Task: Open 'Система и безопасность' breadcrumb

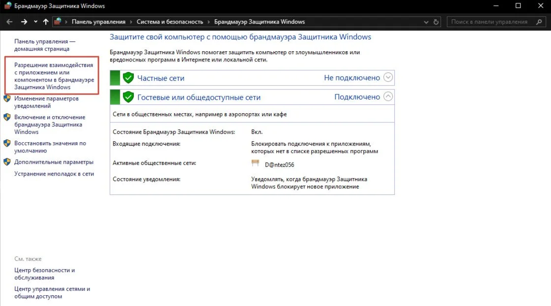Action: [170, 22]
